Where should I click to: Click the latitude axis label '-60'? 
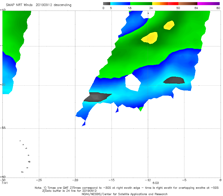point(3,177)
